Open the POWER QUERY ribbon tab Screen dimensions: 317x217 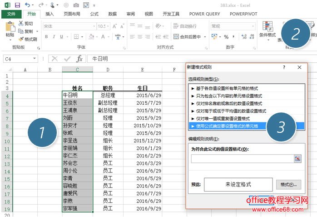tap(204, 14)
